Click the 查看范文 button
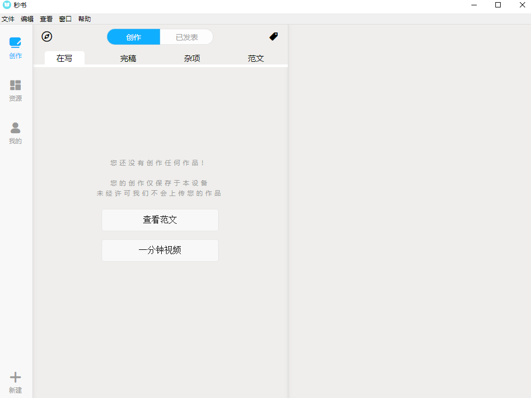 160,220
